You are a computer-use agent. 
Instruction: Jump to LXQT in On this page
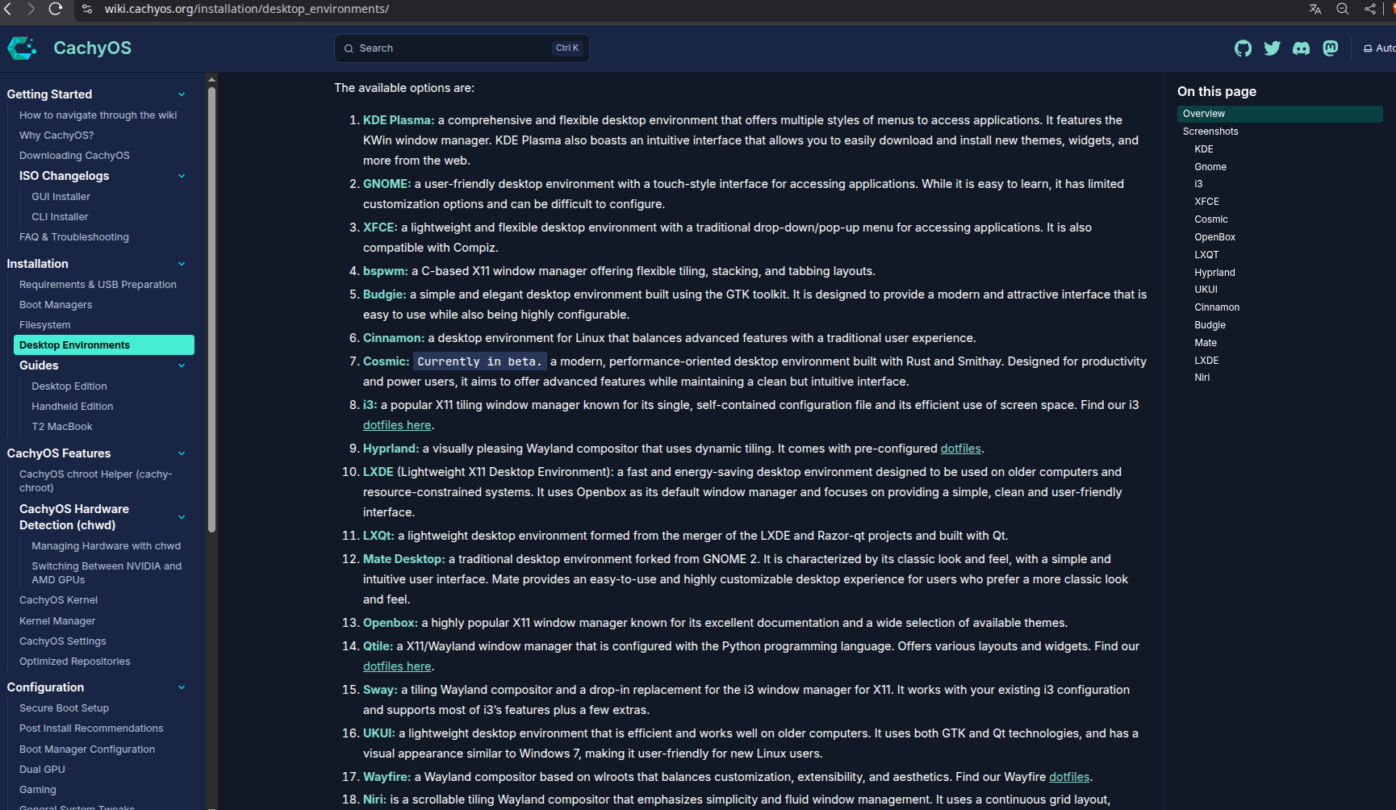(1206, 255)
